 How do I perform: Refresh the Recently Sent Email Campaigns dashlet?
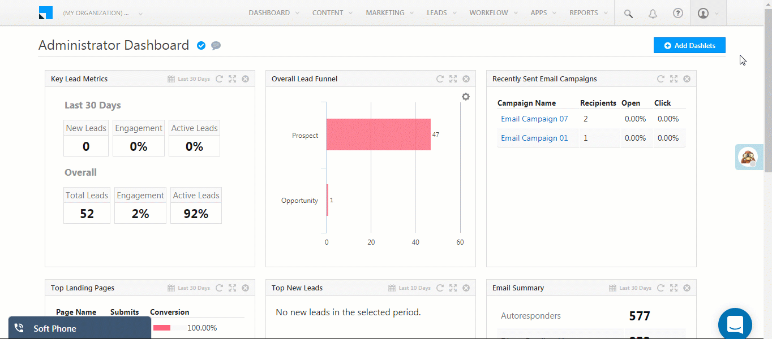pyautogui.click(x=661, y=79)
